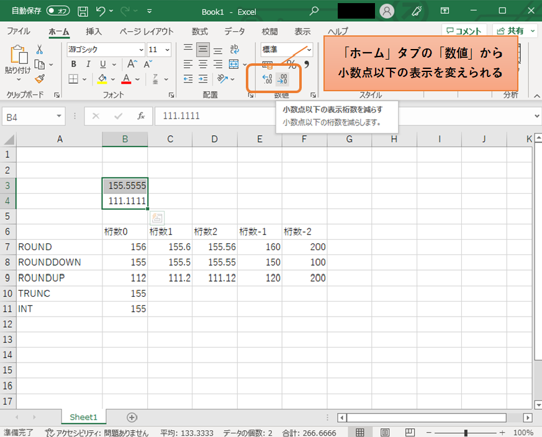
Task: Toggle italic formatting
Action: click(88, 65)
